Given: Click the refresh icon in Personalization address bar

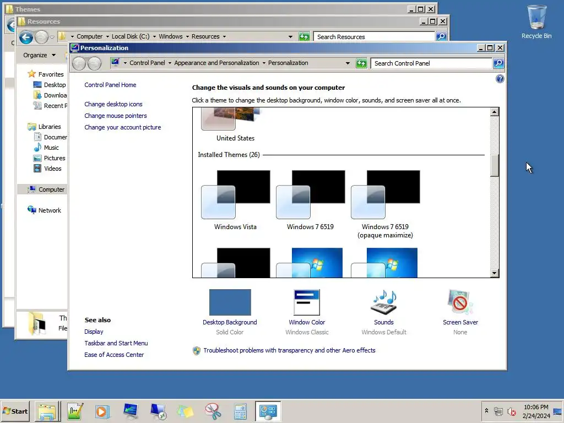Looking at the screenshot, I should pos(361,63).
